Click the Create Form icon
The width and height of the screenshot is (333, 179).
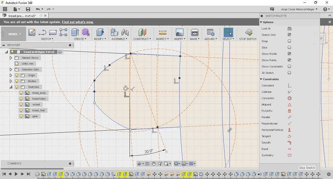tap(85, 32)
